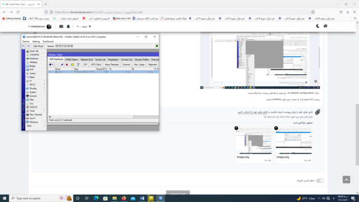Open forum notifications bell icon
The width and height of the screenshot is (359, 202).
tap(68, 26)
